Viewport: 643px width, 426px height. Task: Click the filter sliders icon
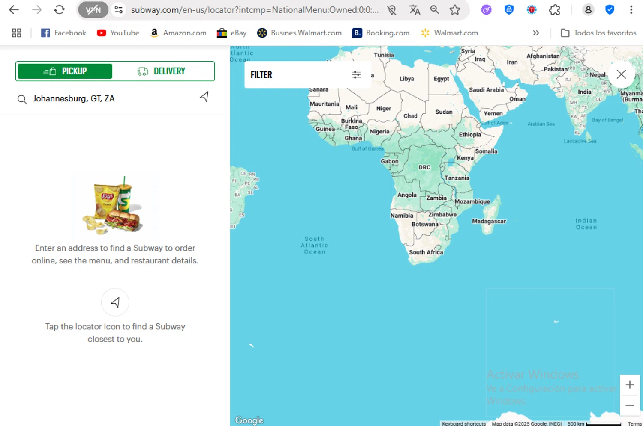(x=356, y=75)
